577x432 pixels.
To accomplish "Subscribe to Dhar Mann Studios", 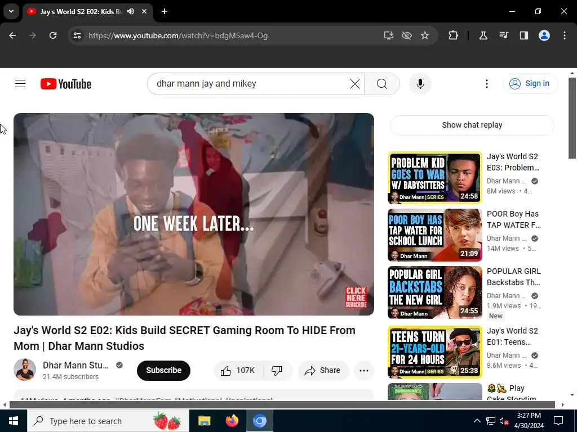I will pos(164,370).
